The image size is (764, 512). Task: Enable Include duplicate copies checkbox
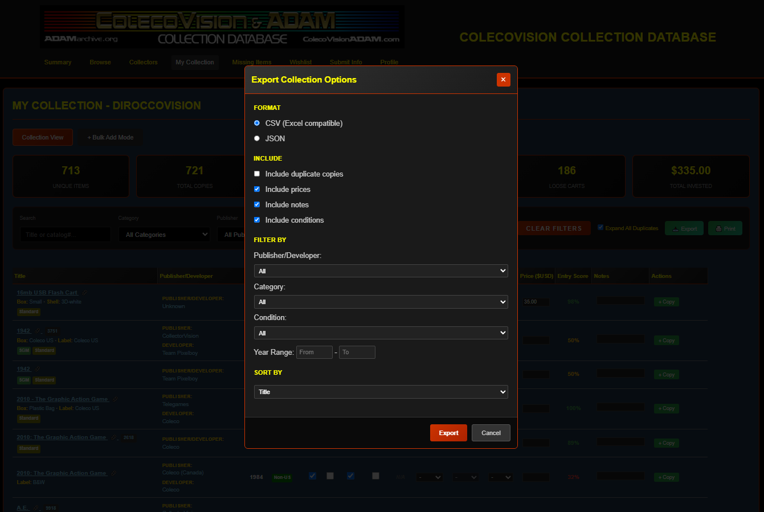(257, 174)
